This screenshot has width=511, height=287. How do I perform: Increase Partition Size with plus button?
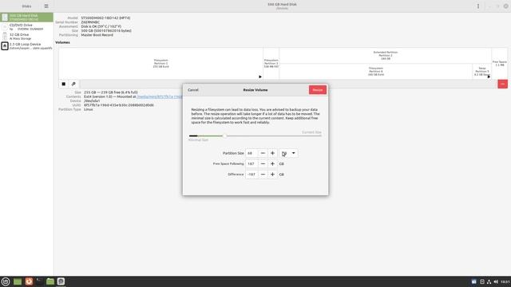tap(272, 153)
